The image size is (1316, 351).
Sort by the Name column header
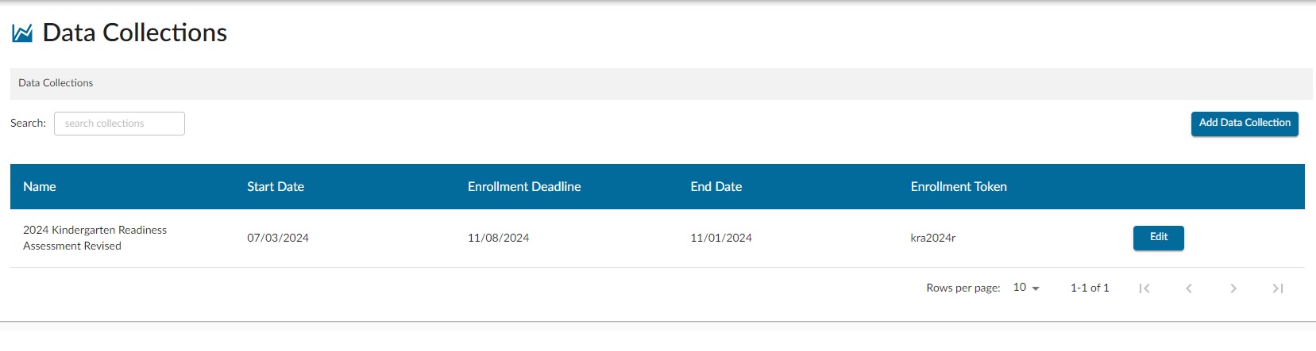click(x=40, y=187)
